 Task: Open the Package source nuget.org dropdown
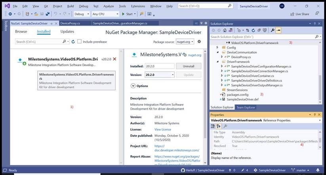click(185, 42)
